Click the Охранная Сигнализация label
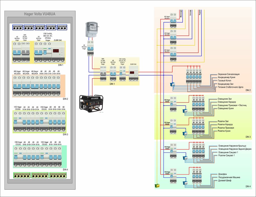The image size is (256, 197). pos(229,74)
